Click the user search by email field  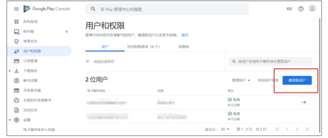coord(270,61)
